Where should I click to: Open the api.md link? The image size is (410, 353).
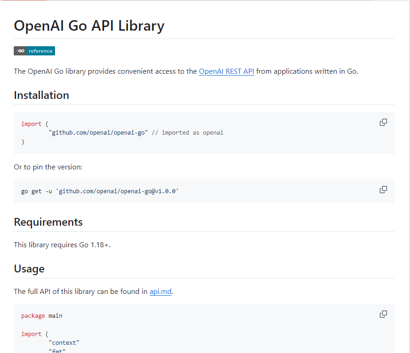160,292
